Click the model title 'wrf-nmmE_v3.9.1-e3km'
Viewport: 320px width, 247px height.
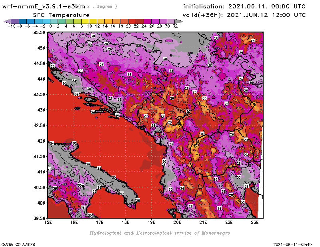44,7
